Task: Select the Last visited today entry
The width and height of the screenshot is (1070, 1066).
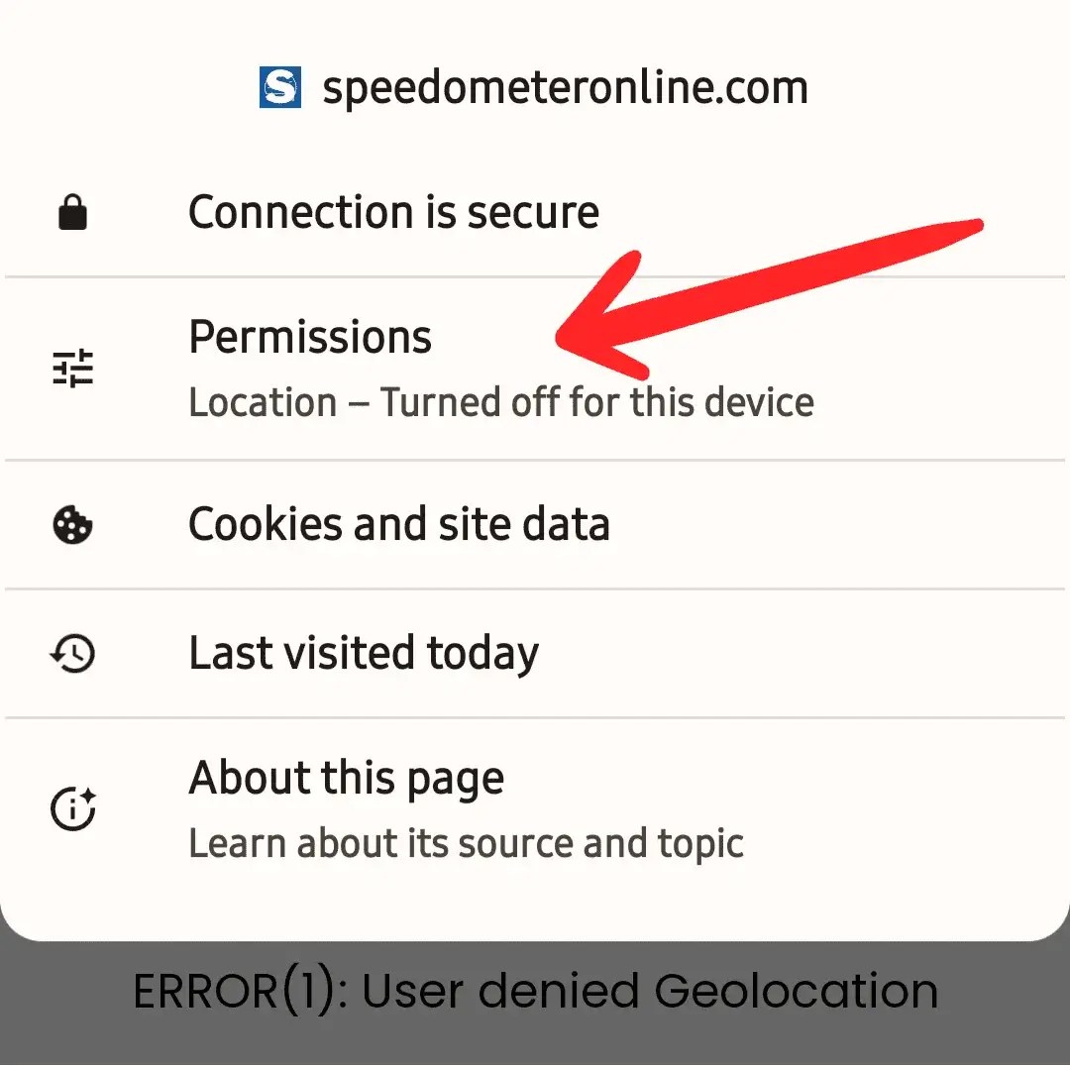Action: [x=363, y=653]
